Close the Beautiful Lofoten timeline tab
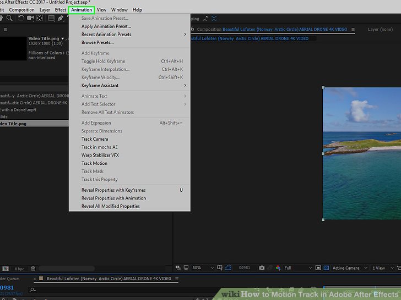The height and width of the screenshot is (300, 401). coord(35,279)
